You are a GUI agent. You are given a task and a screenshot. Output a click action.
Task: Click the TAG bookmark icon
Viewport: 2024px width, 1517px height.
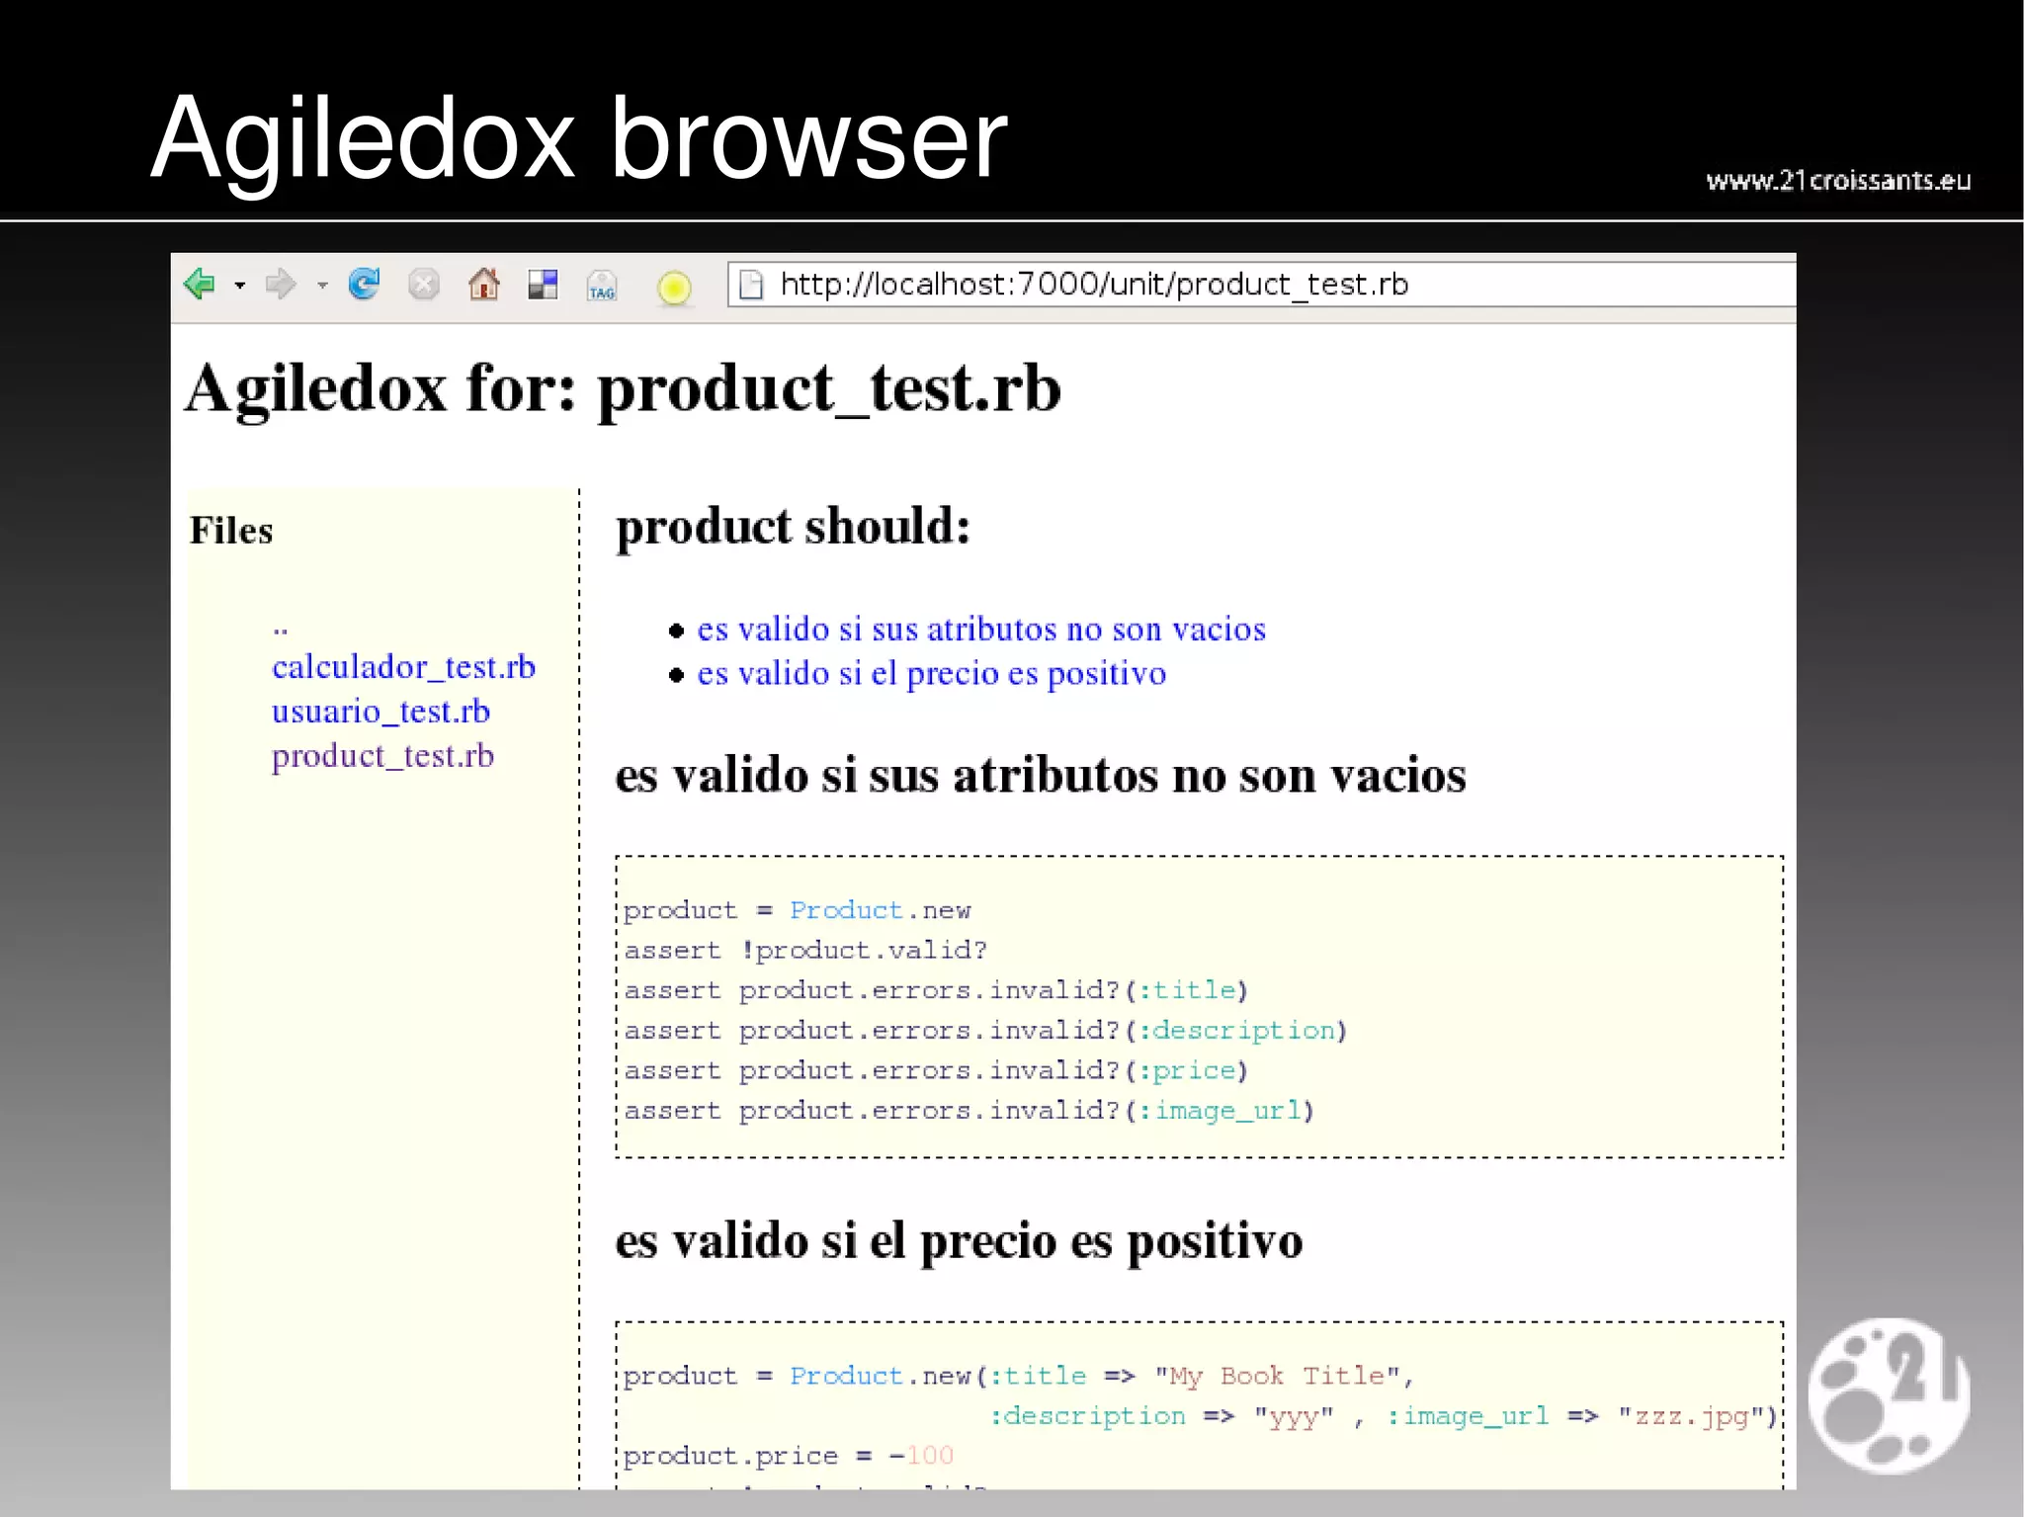pyautogui.click(x=602, y=286)
